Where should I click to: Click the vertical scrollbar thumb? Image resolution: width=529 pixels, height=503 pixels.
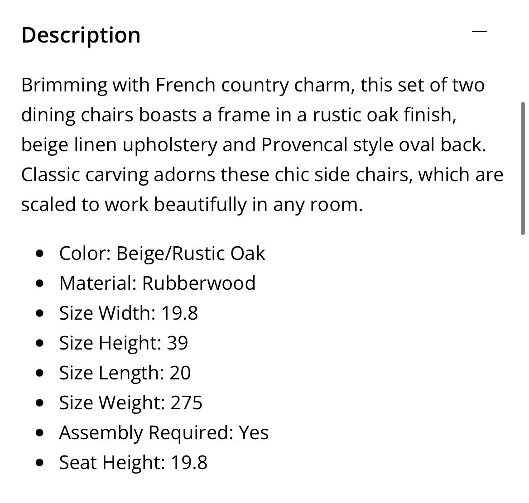coord(523,168)
